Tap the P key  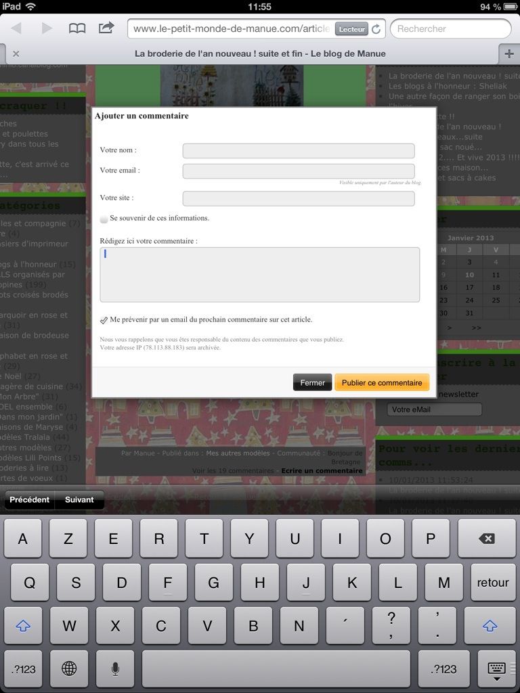click(x=431, y=538)
